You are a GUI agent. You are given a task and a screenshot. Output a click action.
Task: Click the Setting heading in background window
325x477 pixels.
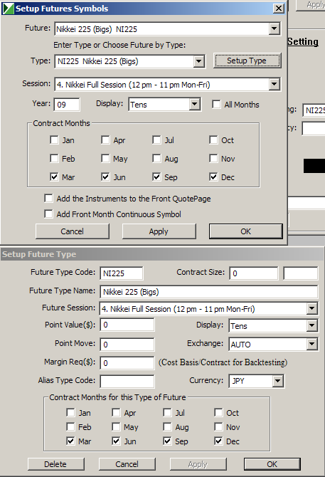coord(303,42)
